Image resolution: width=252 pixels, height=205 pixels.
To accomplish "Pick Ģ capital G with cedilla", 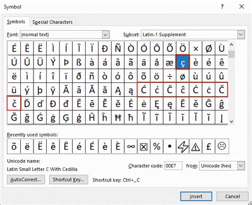I will pyautogui.click(x=66, y=117).
